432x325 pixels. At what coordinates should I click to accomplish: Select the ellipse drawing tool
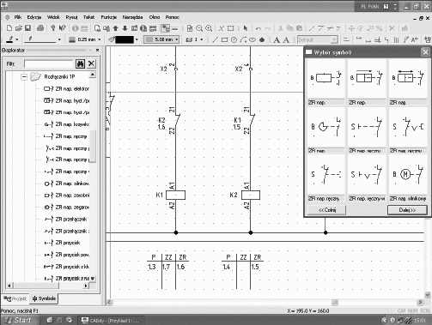point(253,39)
